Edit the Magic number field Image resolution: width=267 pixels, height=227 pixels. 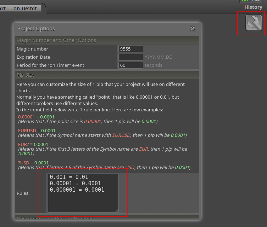(x=130, y=49)
